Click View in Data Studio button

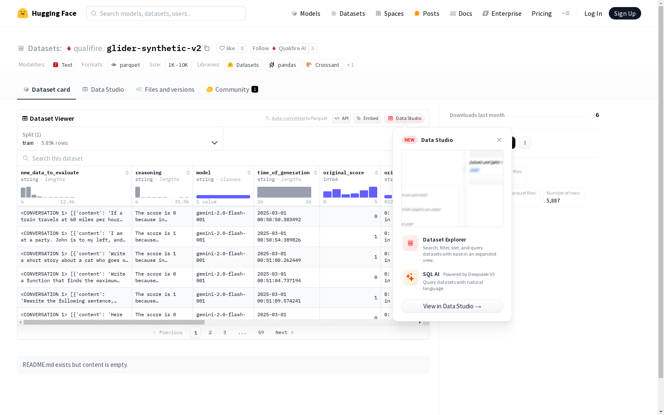[452, 306]
